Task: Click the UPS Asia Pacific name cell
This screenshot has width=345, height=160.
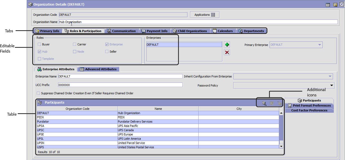Action: click(158, 126)
